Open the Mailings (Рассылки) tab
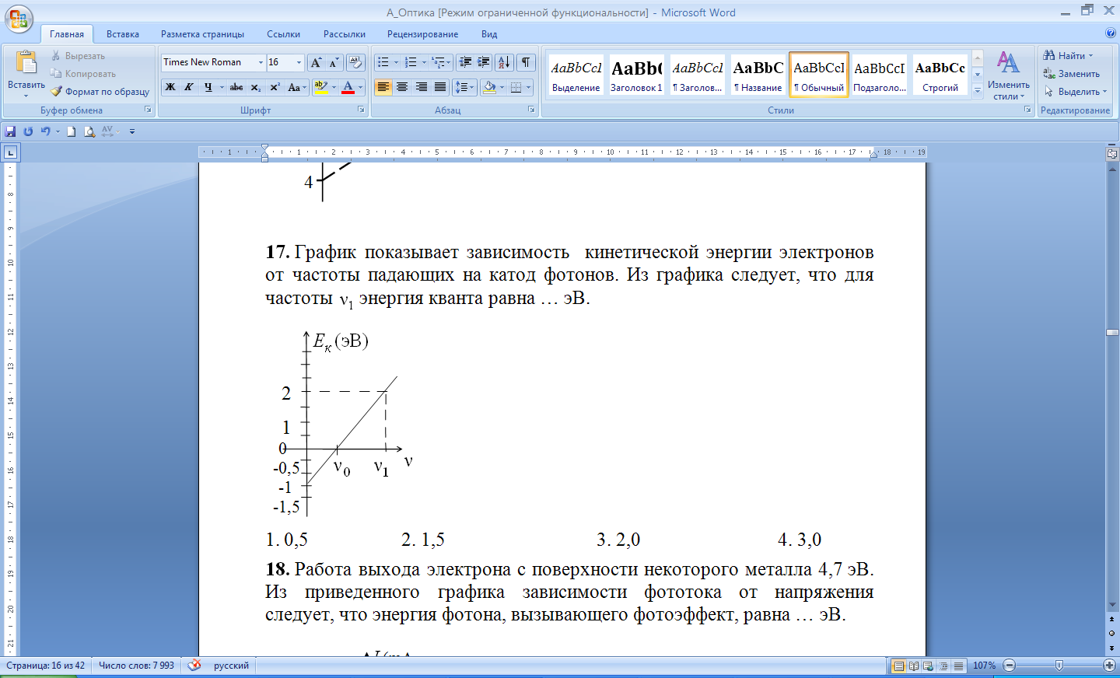The width and height of the screenshot is (1120, 678). (x=345, y=34)
